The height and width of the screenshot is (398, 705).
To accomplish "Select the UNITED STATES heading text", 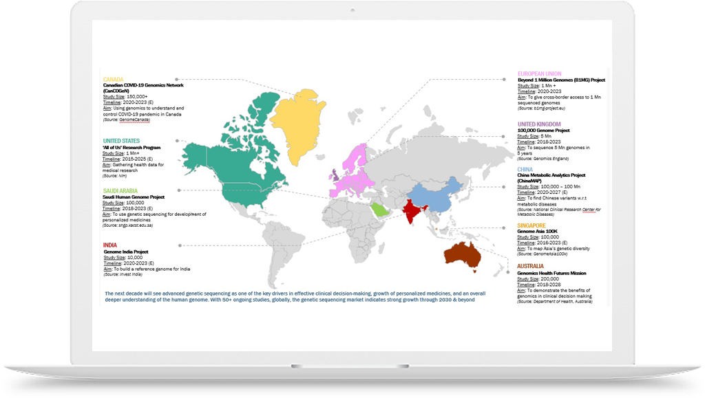I will pos(121,141).
